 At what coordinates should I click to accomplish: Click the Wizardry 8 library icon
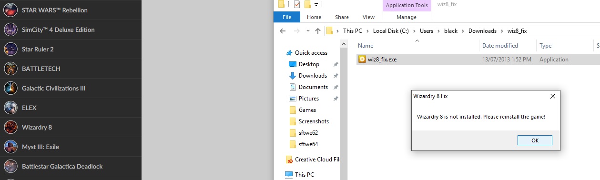point(10,127)
